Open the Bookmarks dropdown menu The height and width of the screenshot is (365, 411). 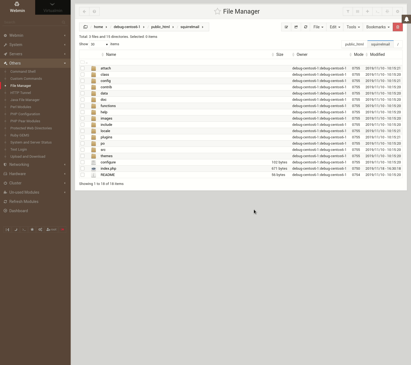tap(378, 27)
